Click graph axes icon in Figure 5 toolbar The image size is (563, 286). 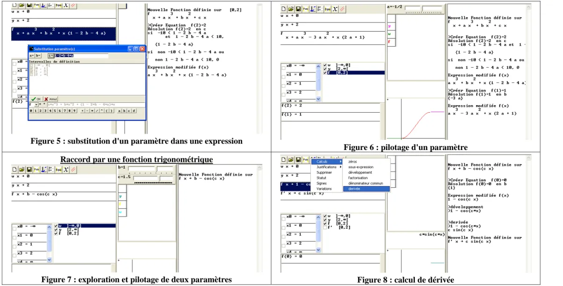point(43,5)
